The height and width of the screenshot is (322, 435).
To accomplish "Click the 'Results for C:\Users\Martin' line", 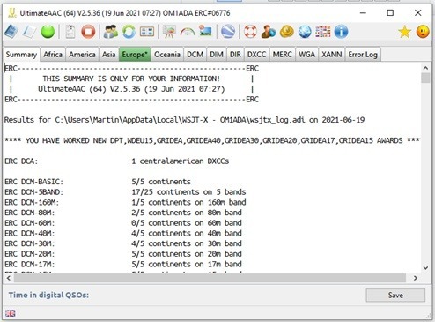I will click(x=184, y=120).
